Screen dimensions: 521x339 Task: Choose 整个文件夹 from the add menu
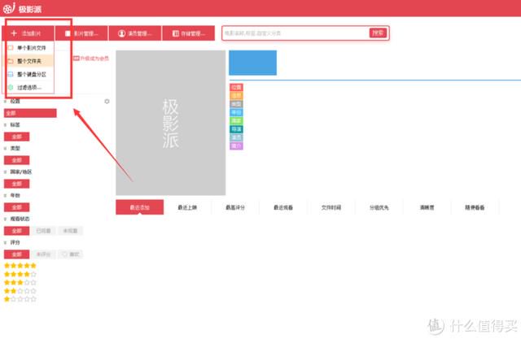(x=28, y=61)
